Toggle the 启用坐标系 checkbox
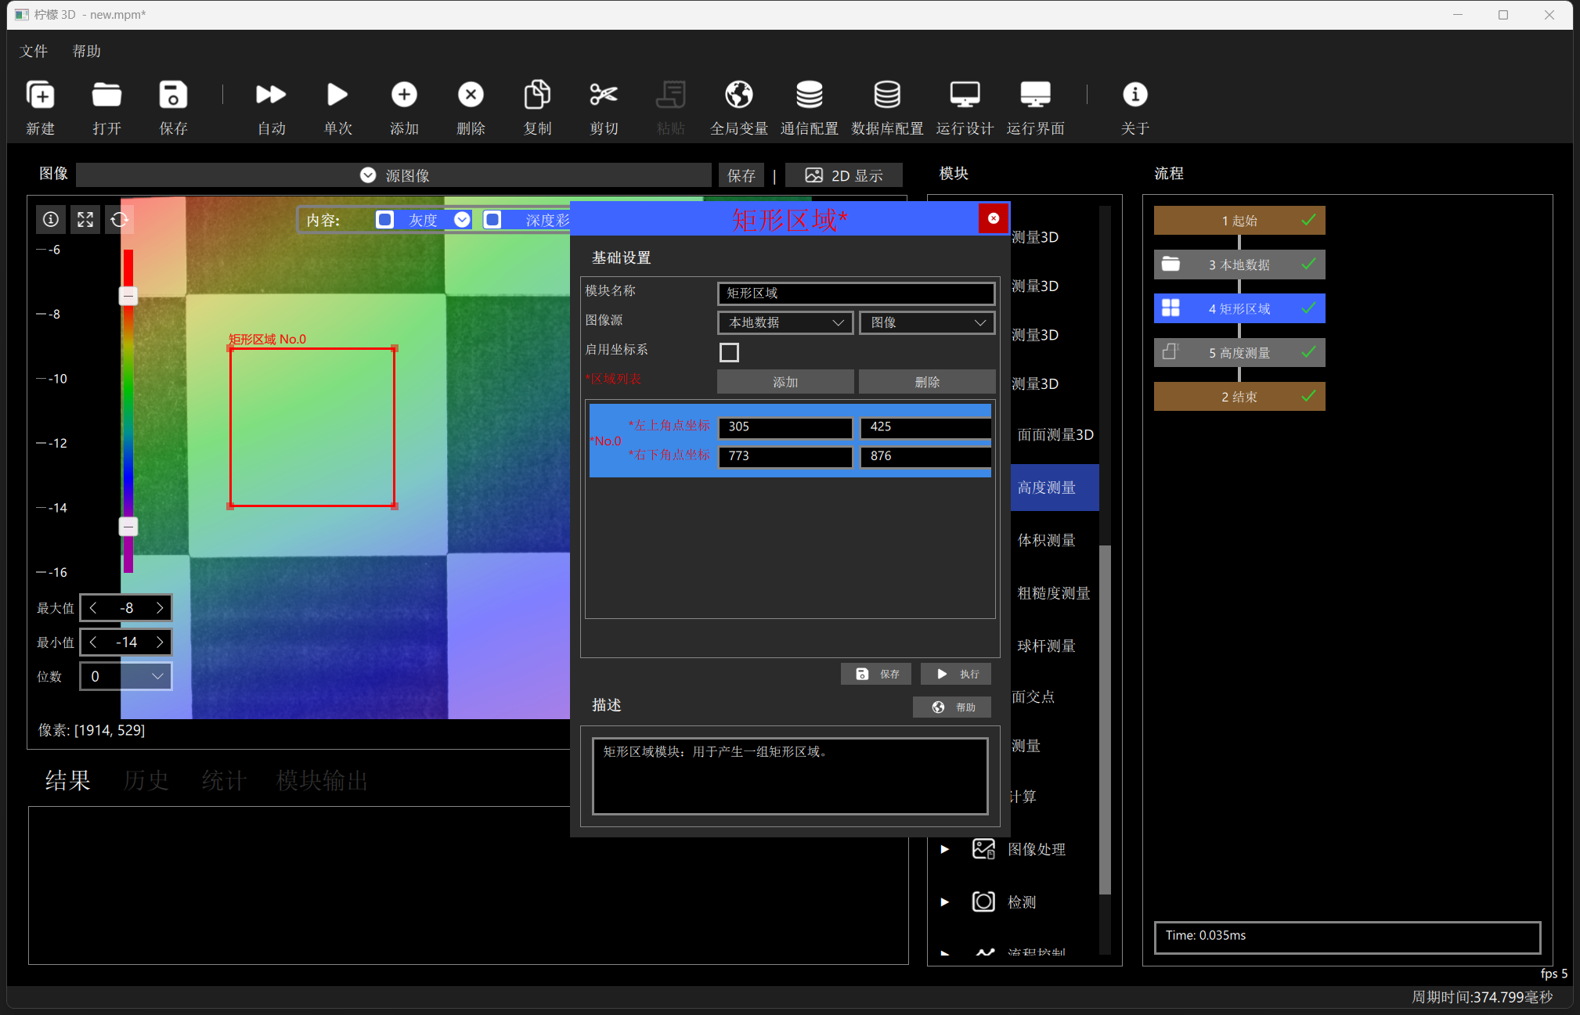The height and width of the screenshot is (1015, 1580). (x=729, y=352)
